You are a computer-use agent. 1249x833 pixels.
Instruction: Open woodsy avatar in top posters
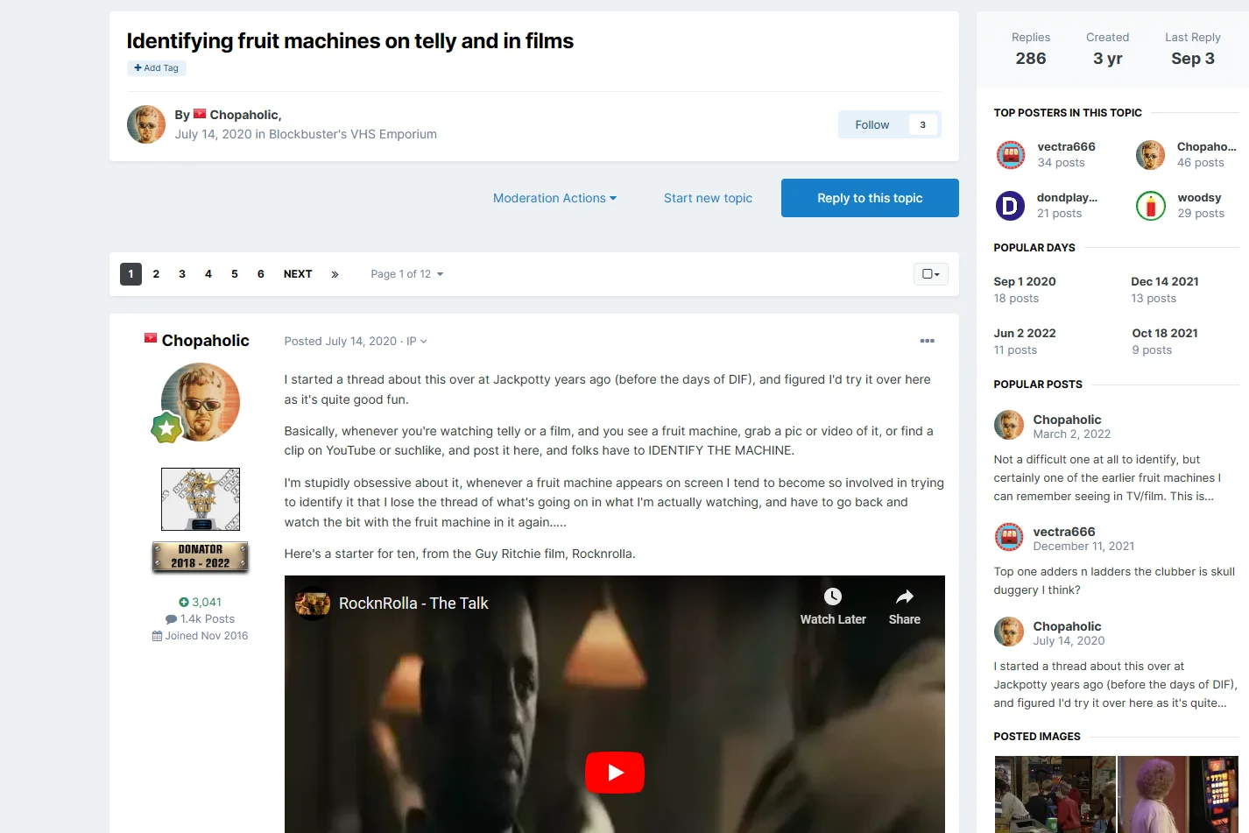click(x=1151, y=206)
